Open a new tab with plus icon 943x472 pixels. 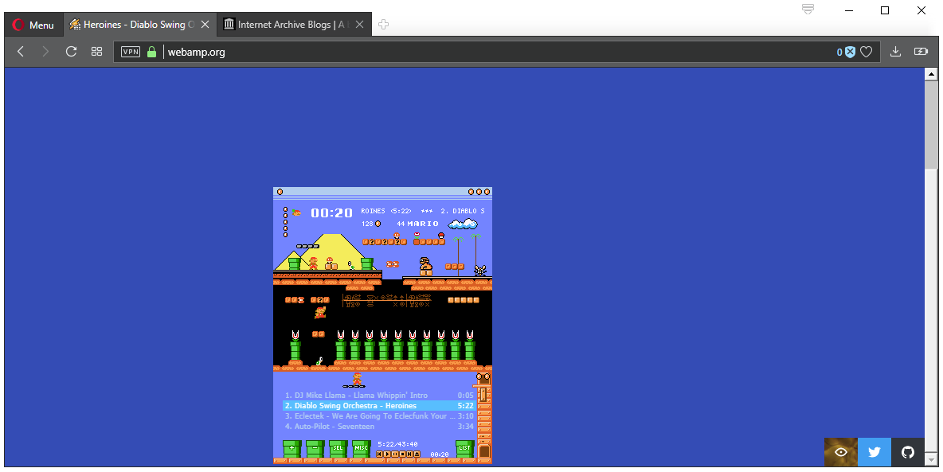(383, 25)
